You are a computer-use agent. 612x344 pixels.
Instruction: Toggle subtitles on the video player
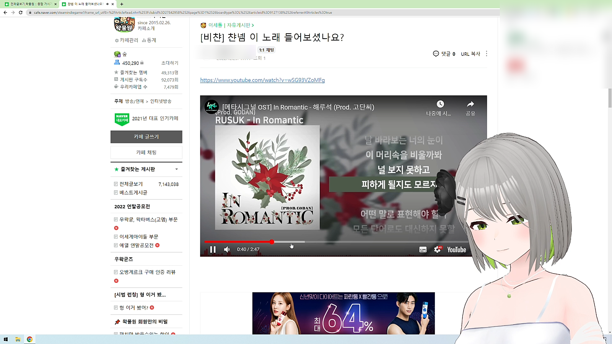point(423,250)
